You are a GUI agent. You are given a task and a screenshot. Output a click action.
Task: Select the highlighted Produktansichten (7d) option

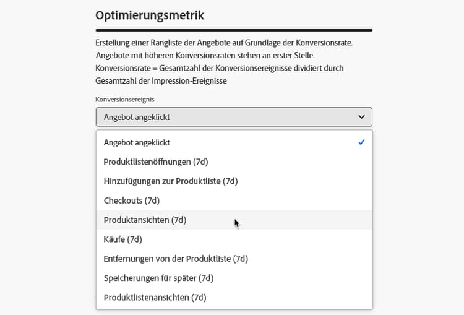234,220
